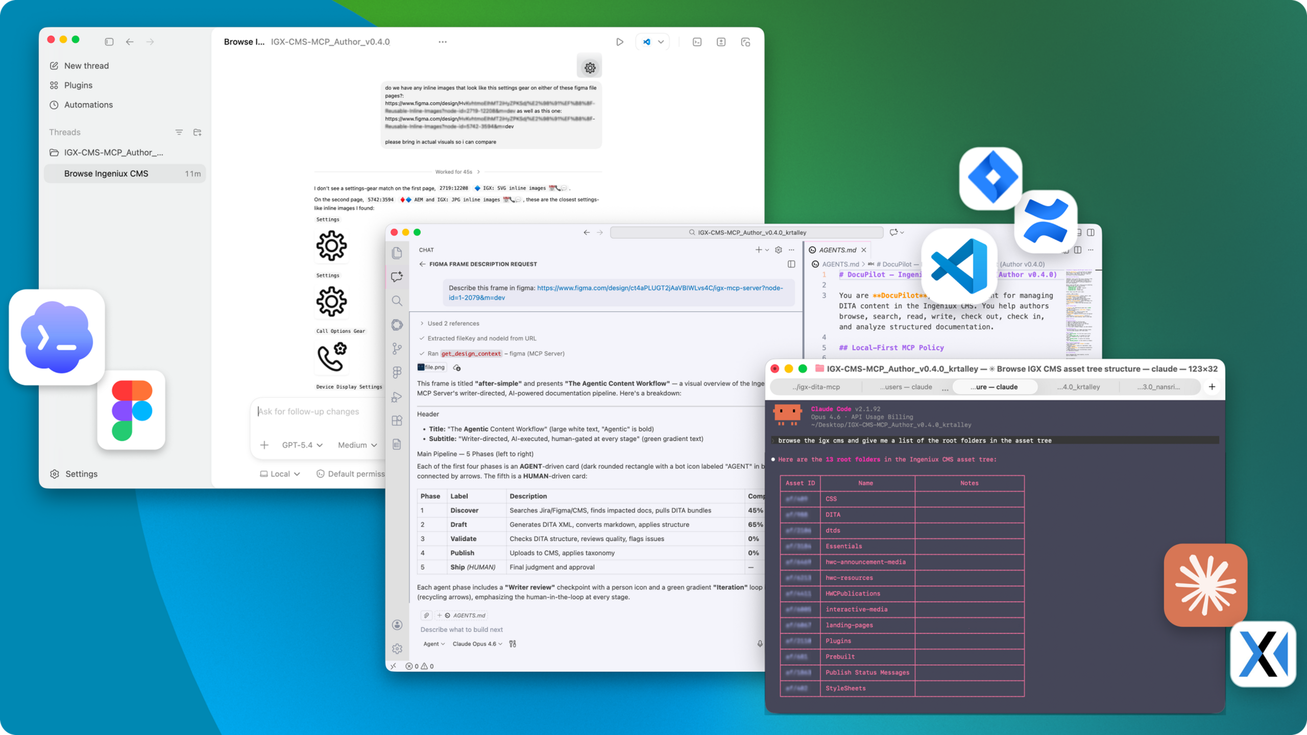
Task: Open Accounts icon in VS Code activity bar
Action: tap(397, 625)
